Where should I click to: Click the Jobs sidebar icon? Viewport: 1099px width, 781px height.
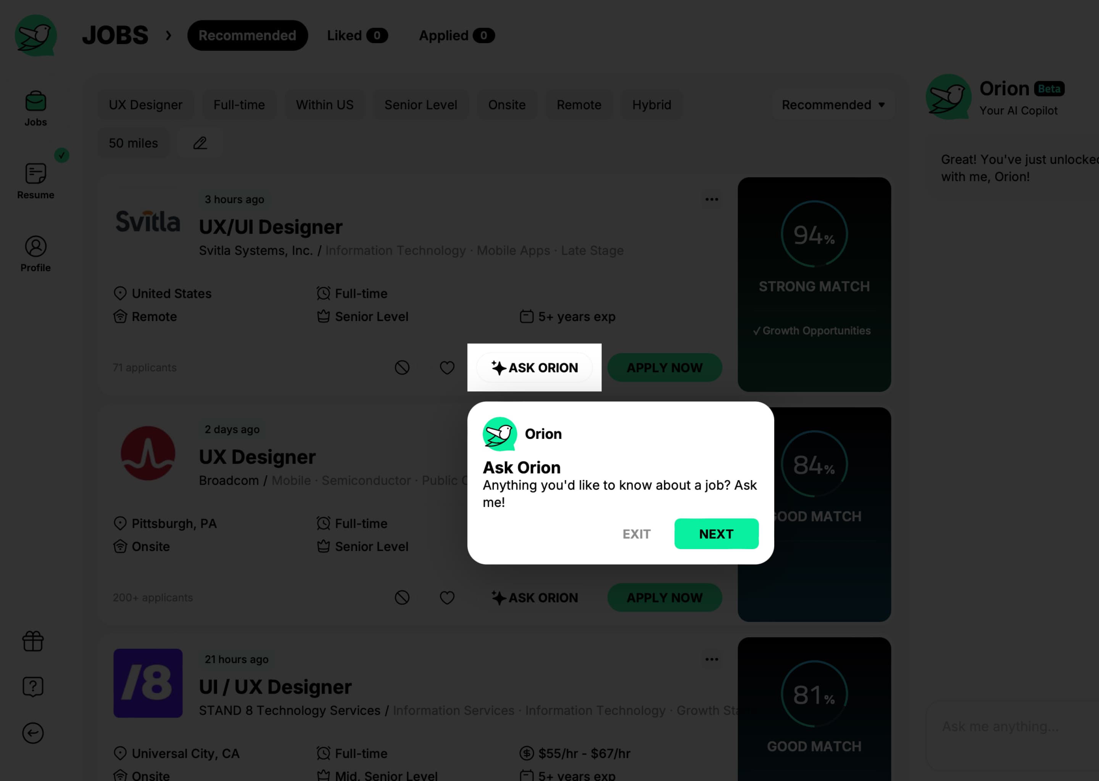35,101
